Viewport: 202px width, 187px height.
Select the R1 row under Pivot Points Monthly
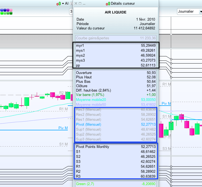116,166
